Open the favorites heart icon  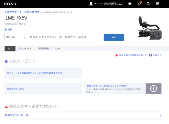tap(130, 4)
